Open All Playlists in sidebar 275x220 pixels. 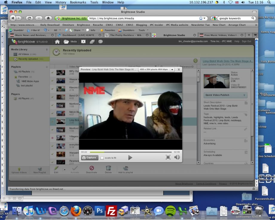24,71
